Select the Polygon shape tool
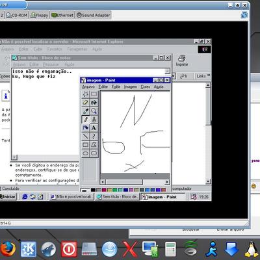 tap(94, 145)
